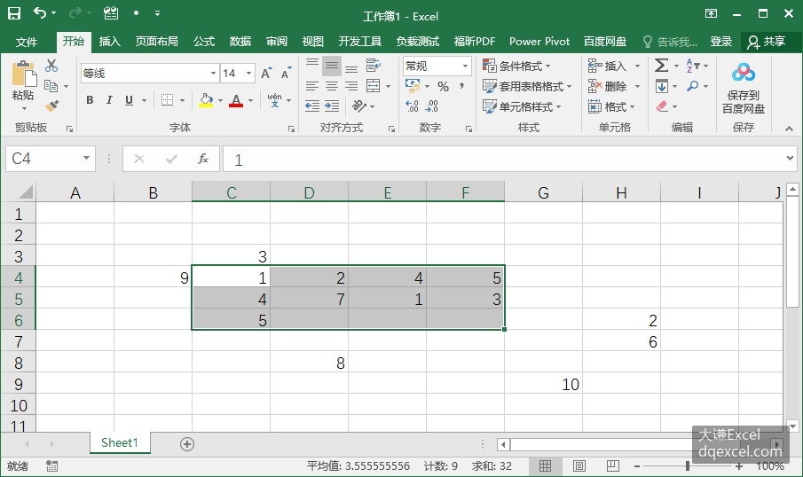
Task: Open the number format dropdown (常规)
Action: 465,66
